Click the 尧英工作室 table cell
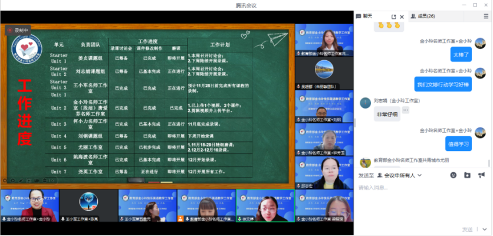 pos(90,172)
